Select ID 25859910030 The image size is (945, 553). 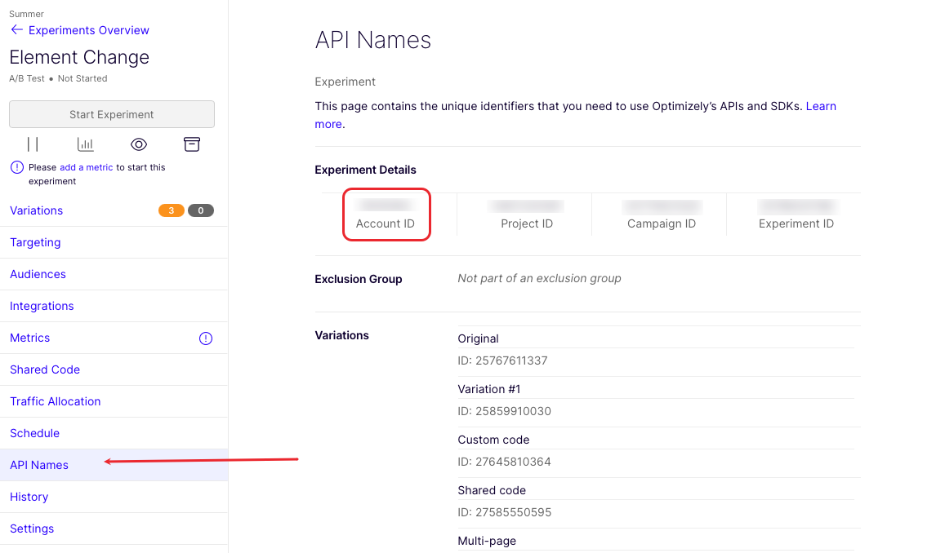505,412
